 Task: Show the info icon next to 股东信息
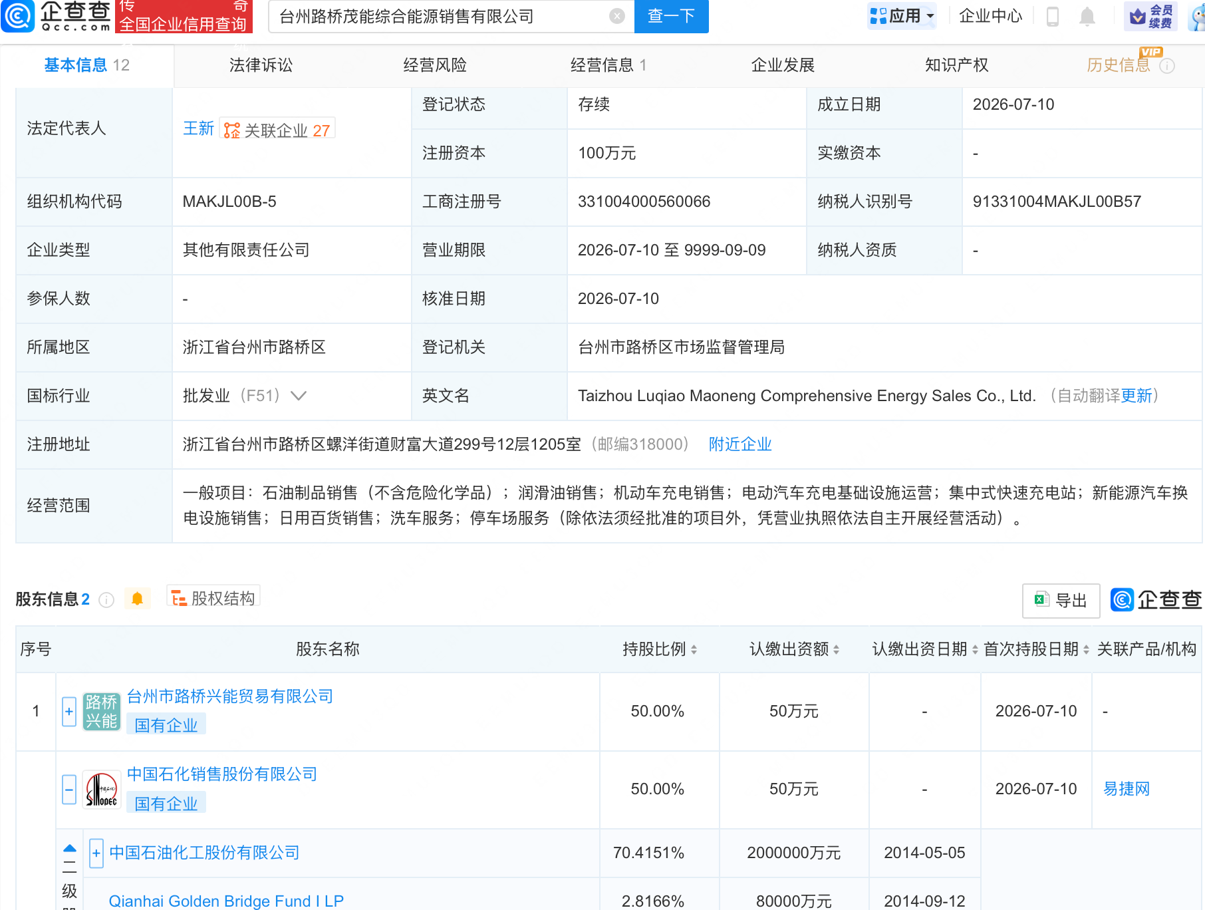point(106,600)
